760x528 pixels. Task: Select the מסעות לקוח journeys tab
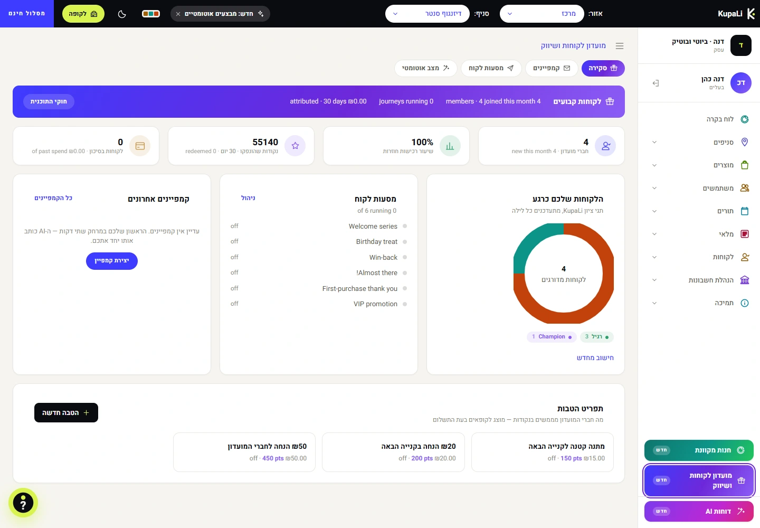pyautogui.click(x=491, y=68)
